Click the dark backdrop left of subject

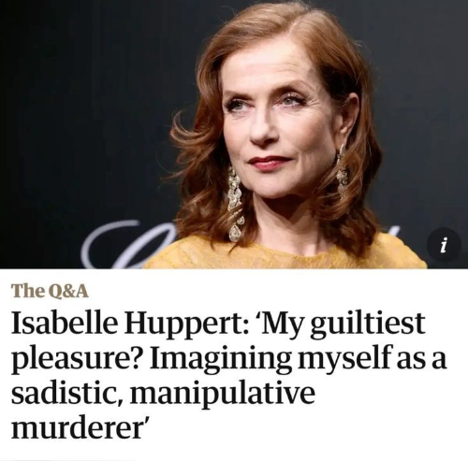click(x=84, y=109)
